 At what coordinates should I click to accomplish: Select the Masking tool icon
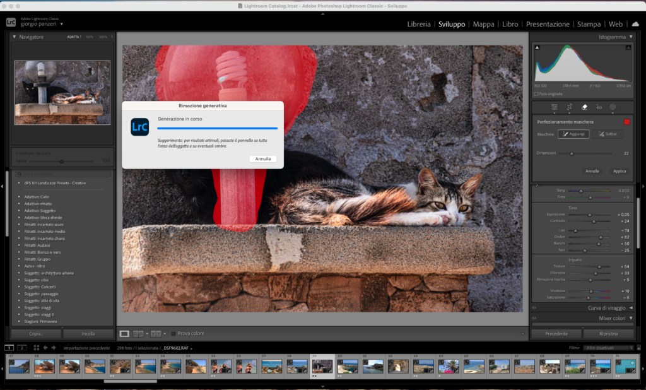613,107
